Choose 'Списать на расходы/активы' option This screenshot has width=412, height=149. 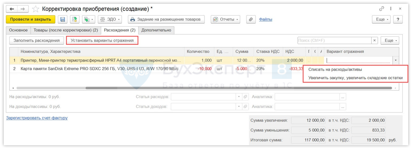tap(335, 69)
